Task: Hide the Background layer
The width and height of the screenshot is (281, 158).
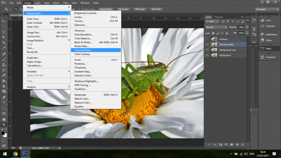Action: [x=207, y=55]
